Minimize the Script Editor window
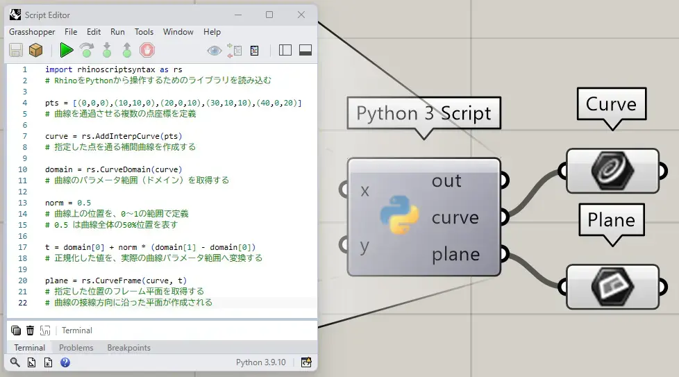 click(238, 15)
